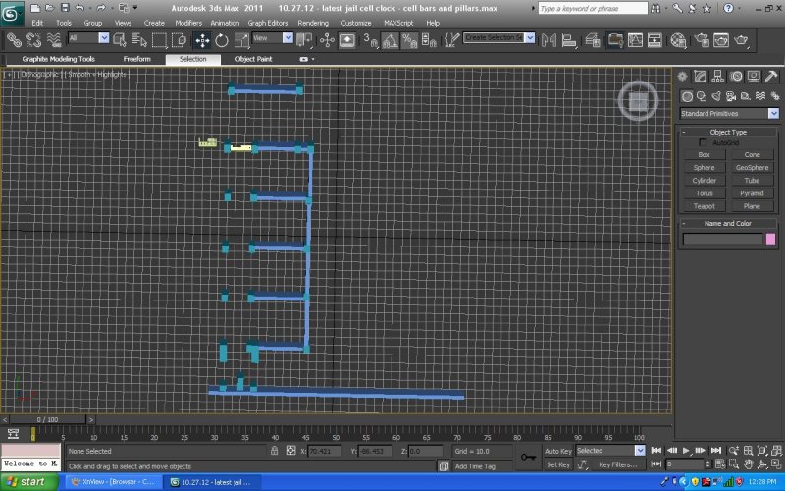The image size is (785, 491).
Task: Click the Cylinder primitive button
Action: pyautogui.click(x=705, y=181)
